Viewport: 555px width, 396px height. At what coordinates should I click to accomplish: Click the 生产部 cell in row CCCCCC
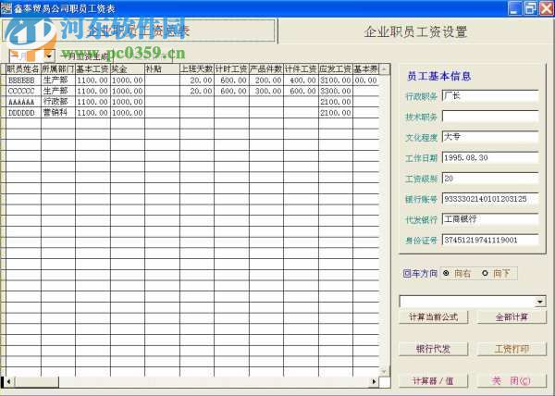(x=58, y=91)
